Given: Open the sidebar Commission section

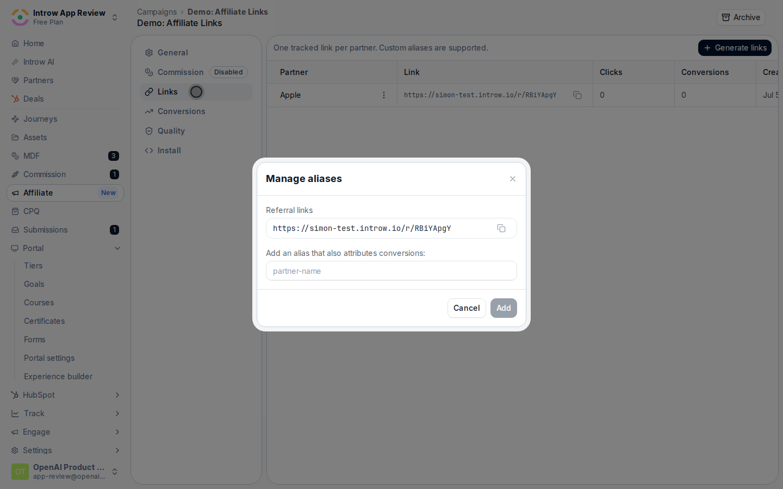Looking at the screenshot, I should tap(65, 174).
